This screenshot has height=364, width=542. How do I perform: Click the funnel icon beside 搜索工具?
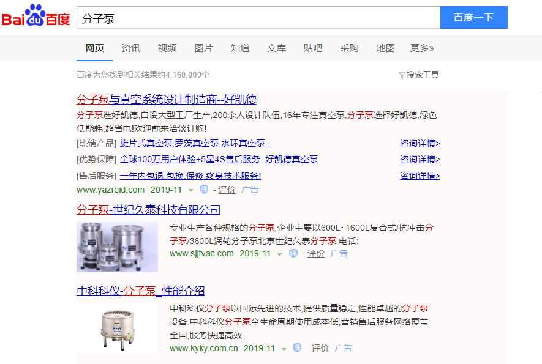click(x=402, y=75)
